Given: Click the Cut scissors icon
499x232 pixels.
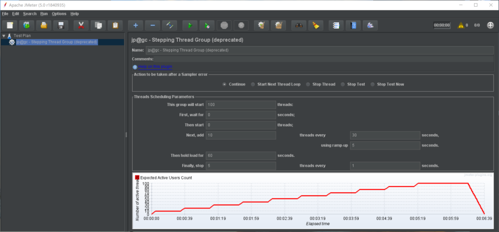Looking at the screenshot, I should pos(81,25).
